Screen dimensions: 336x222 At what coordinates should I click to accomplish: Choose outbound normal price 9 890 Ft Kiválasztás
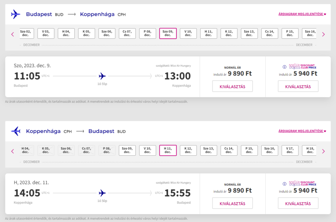coord(232,86)
